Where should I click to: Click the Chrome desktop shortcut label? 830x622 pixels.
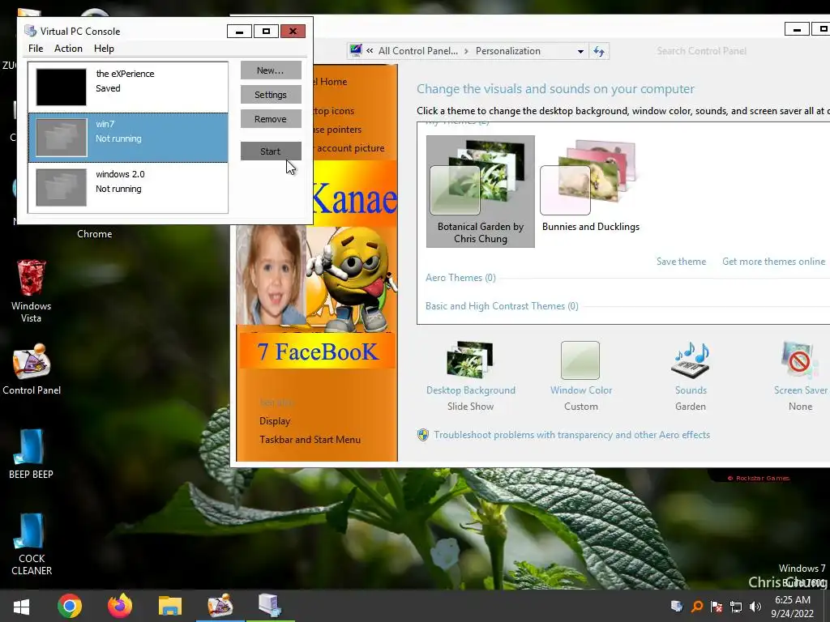click(x=94, y=234)
